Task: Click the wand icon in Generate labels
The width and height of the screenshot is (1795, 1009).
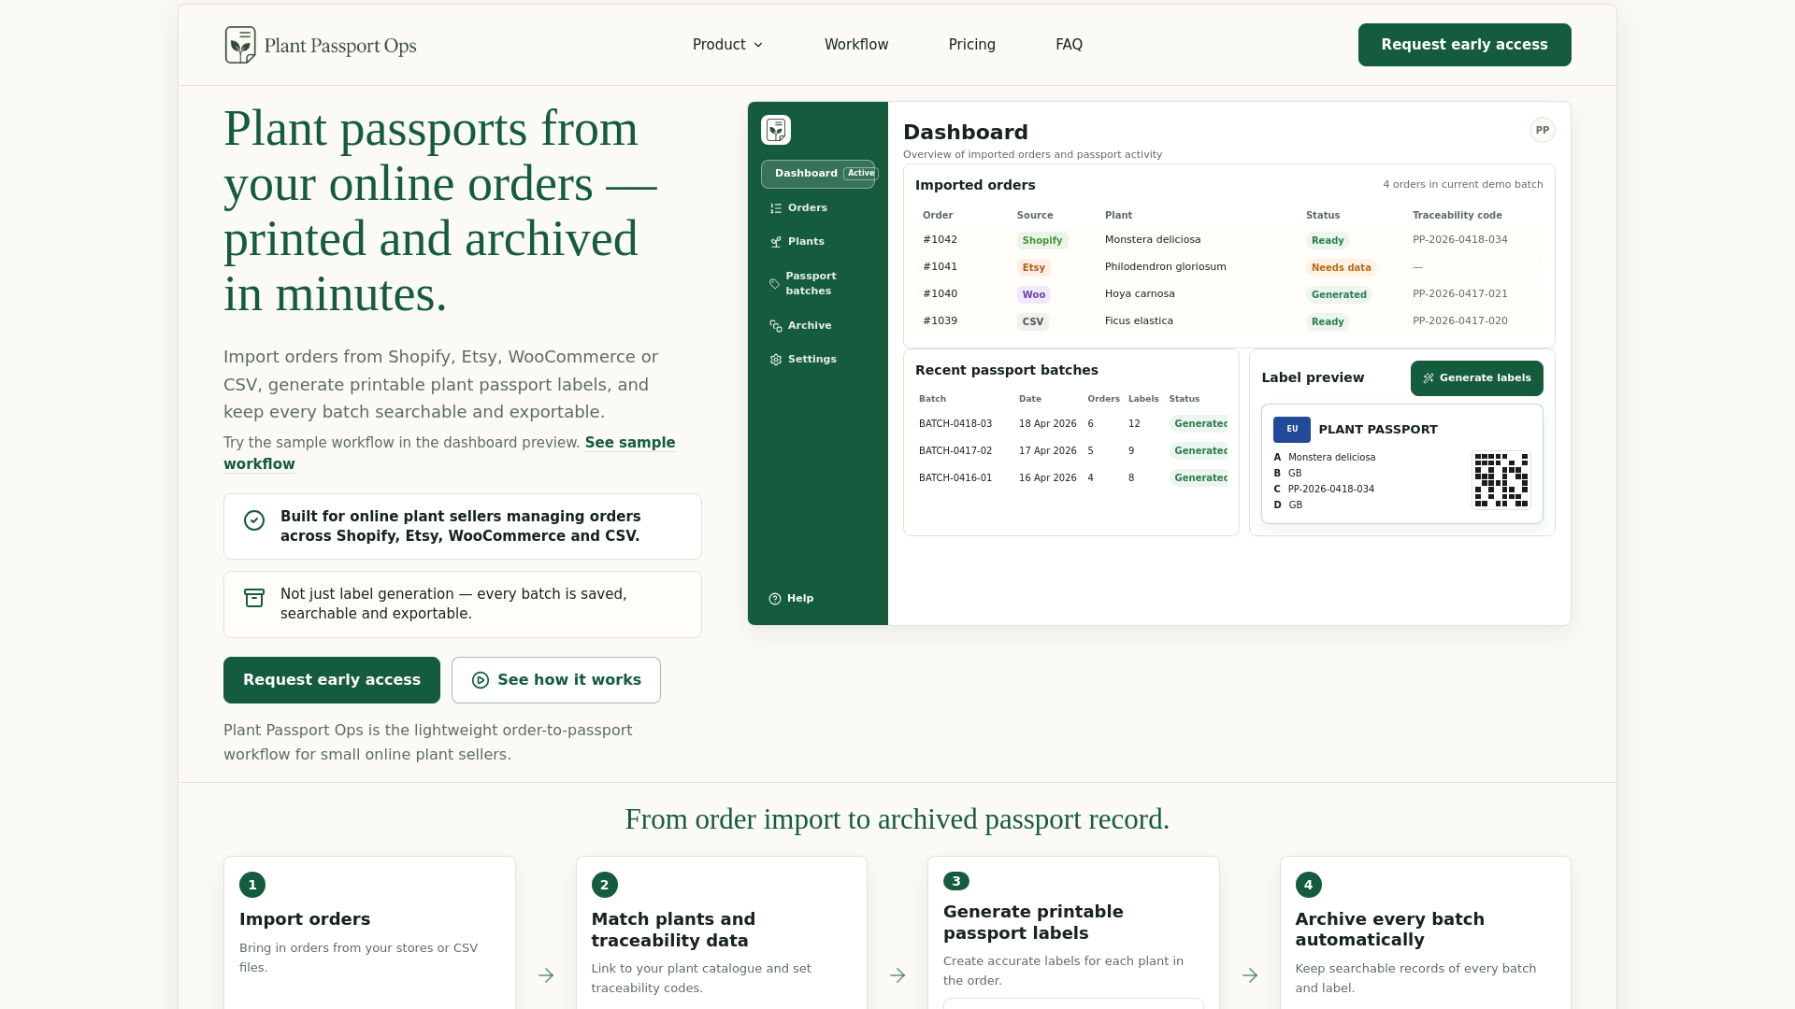Action: pos(1429,378)
